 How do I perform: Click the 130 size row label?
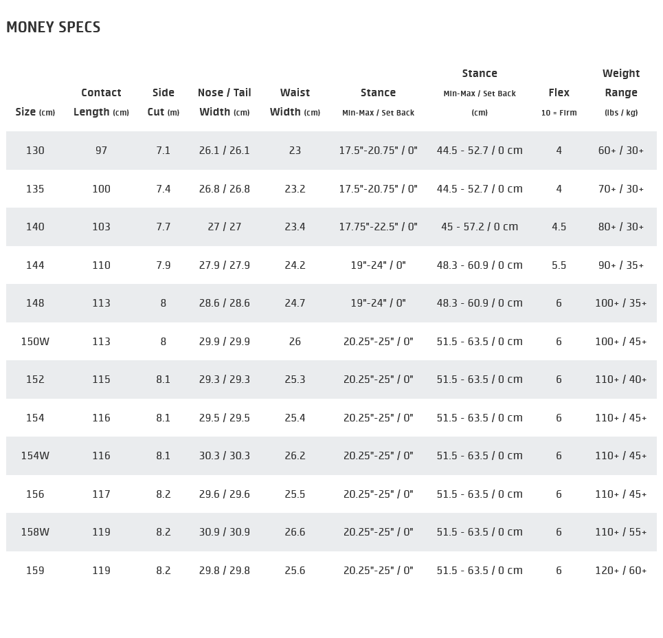point(35,151)
